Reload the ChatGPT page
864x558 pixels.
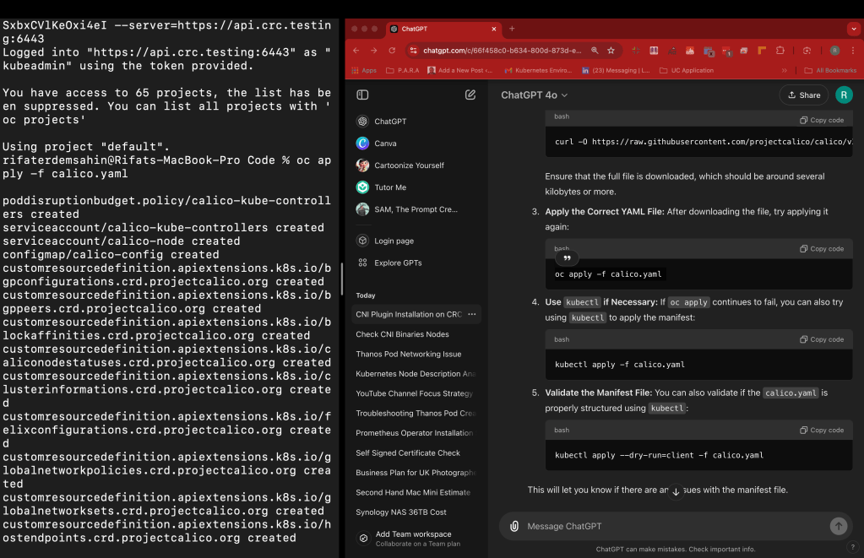[x=392, y=50]
